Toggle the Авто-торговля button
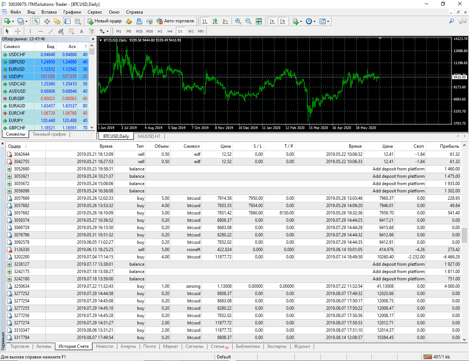Viewport: 469px width, 361px height. pyautogui.click(x=175, y=21)
